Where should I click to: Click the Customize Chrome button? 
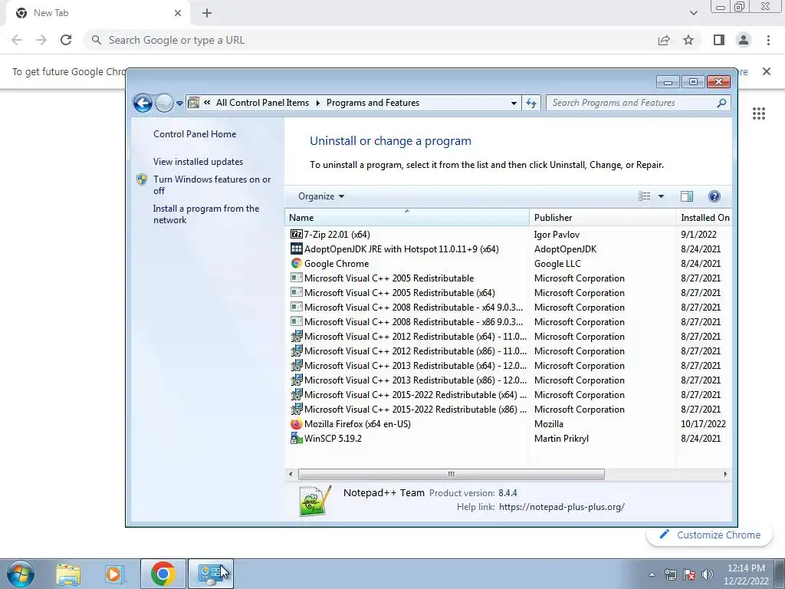710,535
